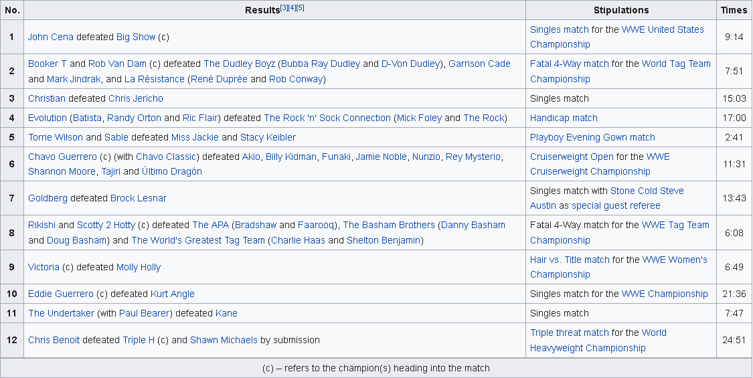Click the Bubba Ray Dudley link

(321, 64)
